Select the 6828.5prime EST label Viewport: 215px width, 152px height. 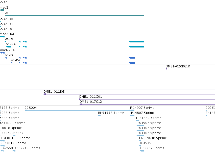click(x=10, y=118)
